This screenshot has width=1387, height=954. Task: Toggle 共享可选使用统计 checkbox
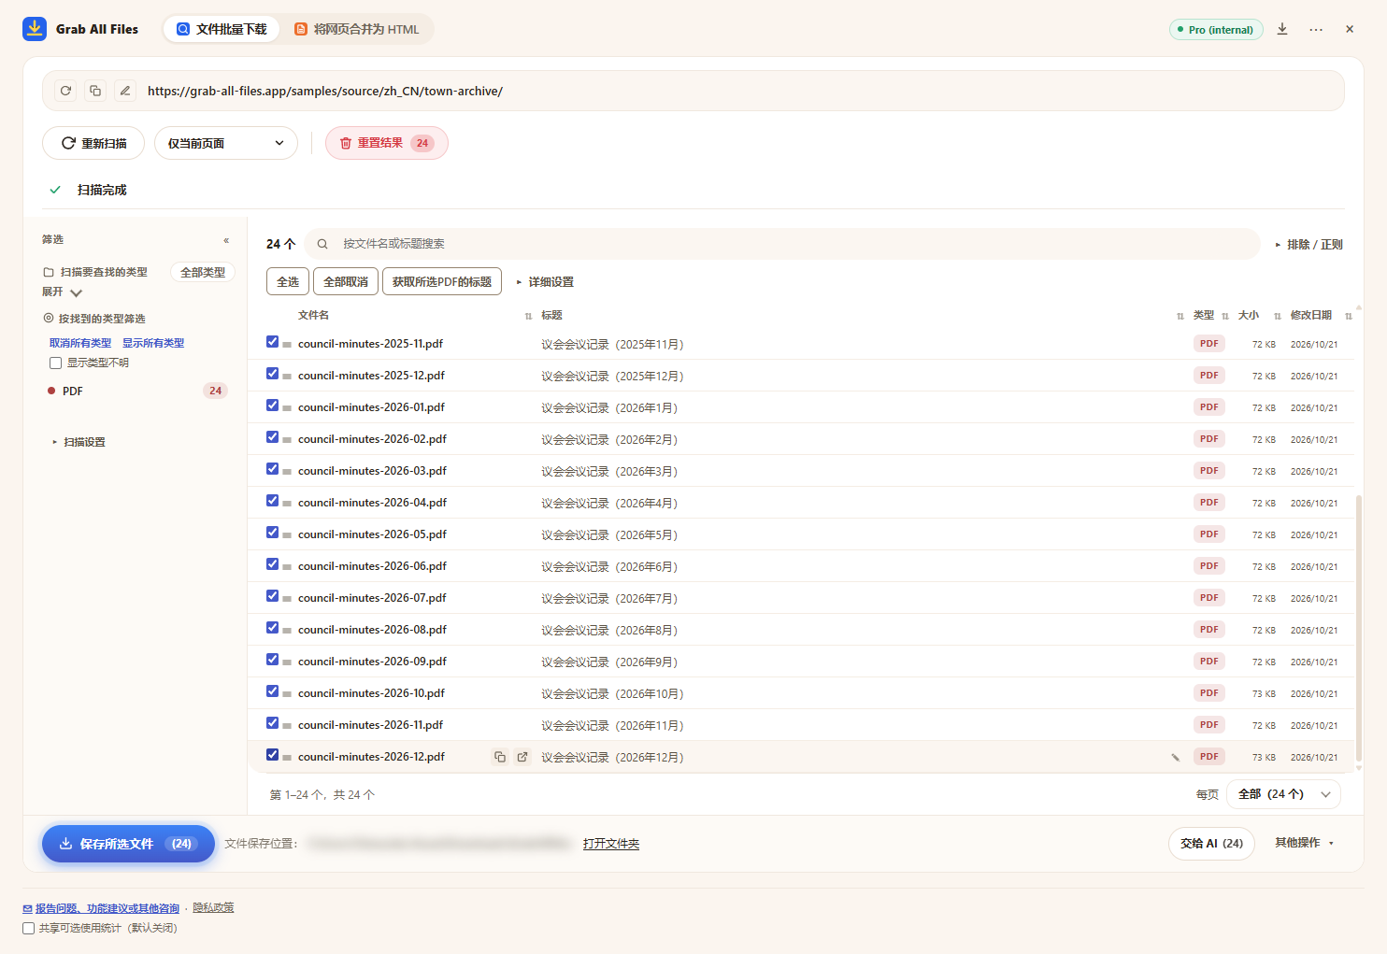[x=29, y=928]
